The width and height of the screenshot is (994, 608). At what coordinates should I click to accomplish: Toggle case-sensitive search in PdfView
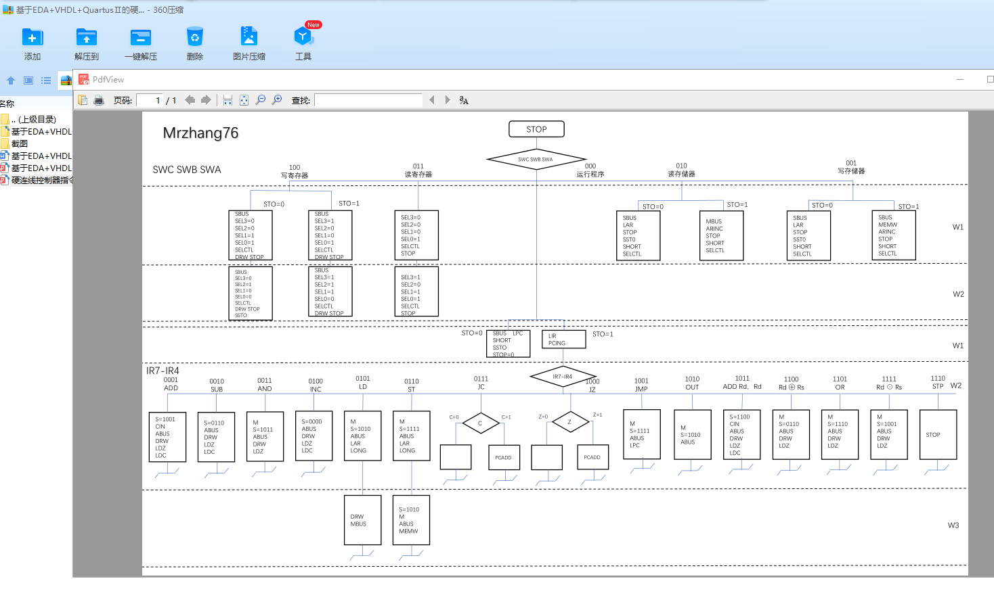click(x=463, y=99)
